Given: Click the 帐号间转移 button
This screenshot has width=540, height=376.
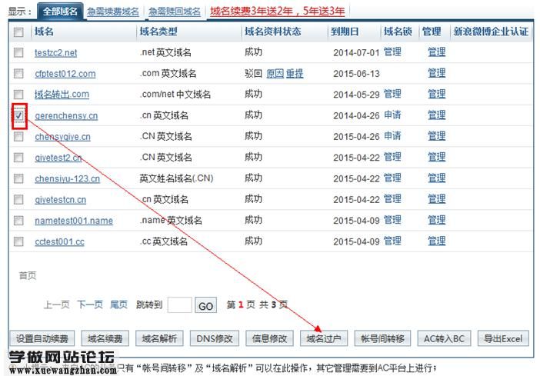Looking at the screenshot, I should (x=382, y=338).
